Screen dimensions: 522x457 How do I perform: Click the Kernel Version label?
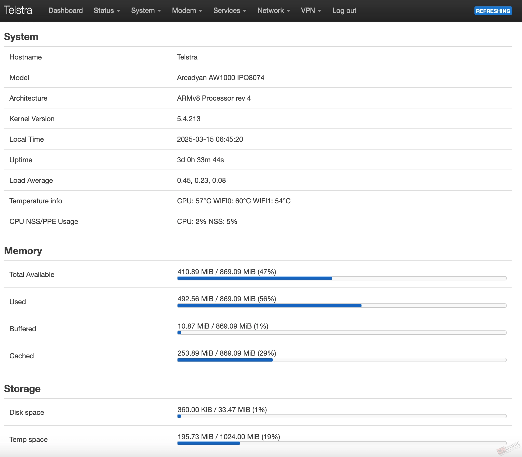click(x=32, y=119)
